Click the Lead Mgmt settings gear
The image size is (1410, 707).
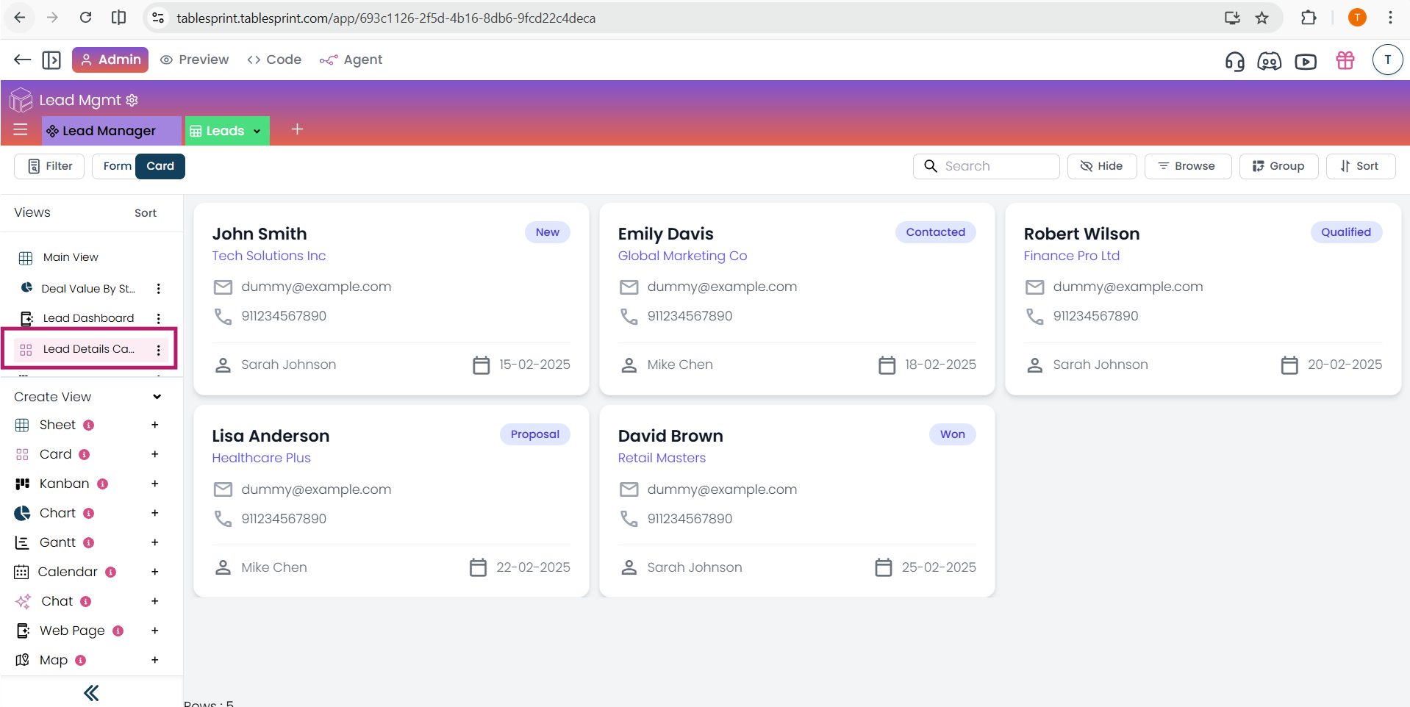coord(132,100)
